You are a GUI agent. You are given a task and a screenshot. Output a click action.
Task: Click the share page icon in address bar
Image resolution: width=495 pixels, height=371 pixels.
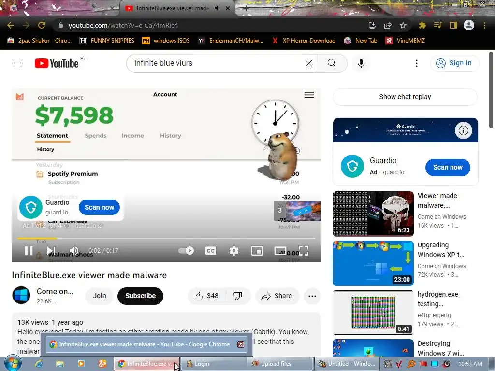pyautogui.click(x=388, y=26)
